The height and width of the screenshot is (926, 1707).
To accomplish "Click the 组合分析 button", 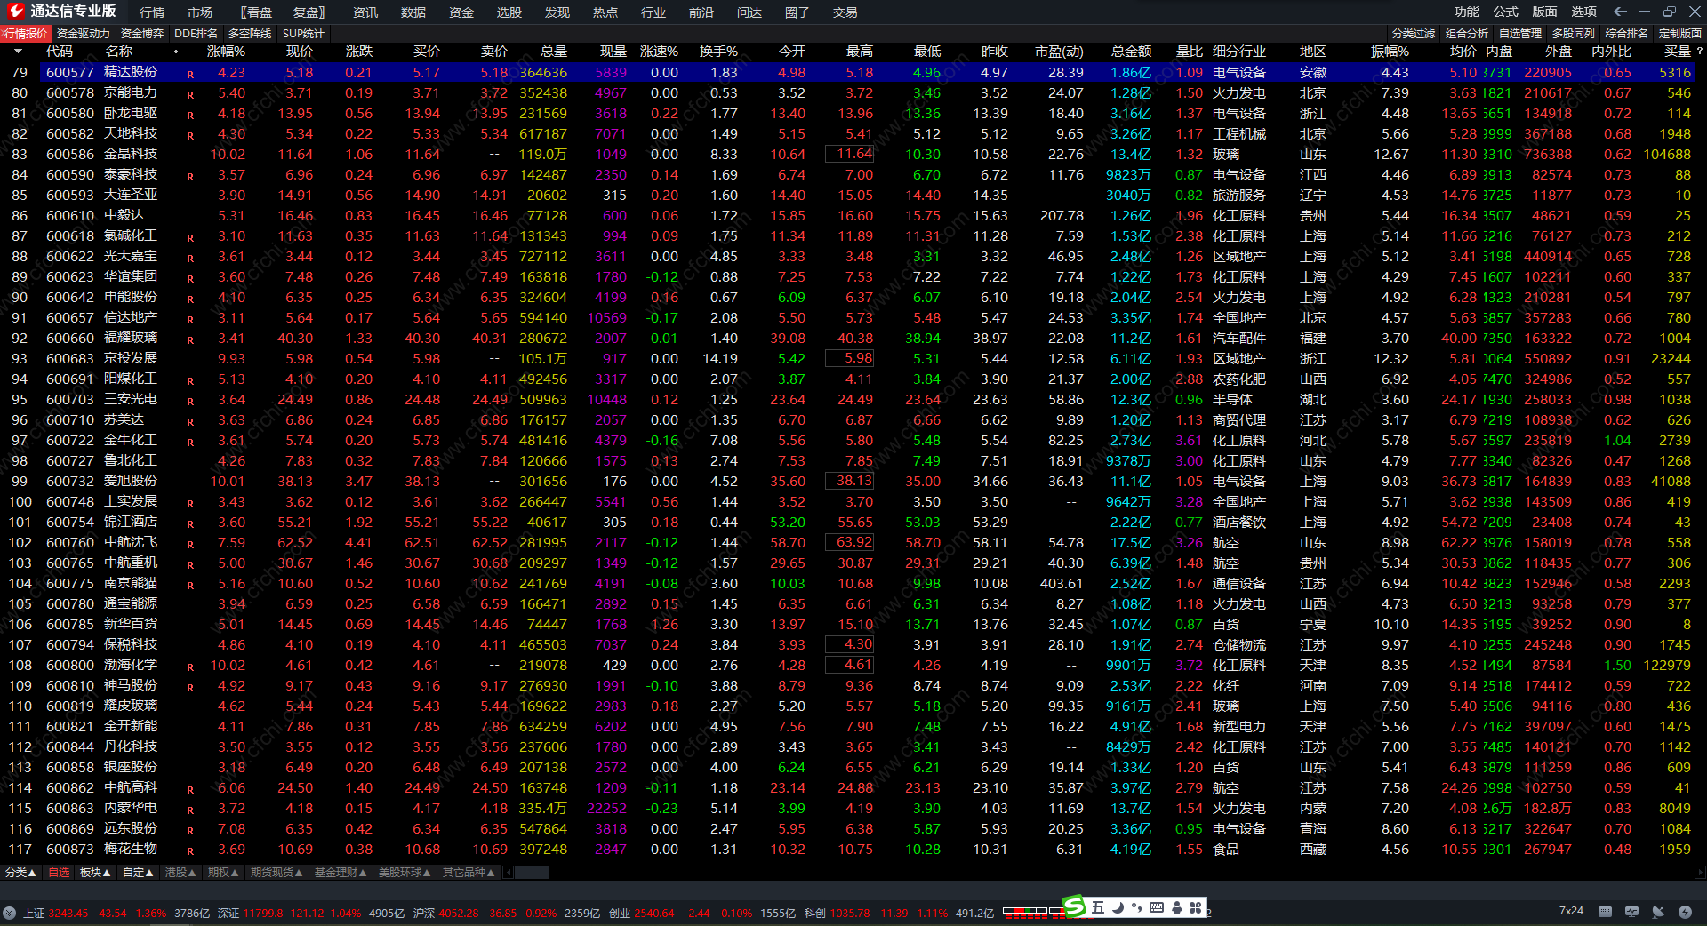I will coord(1467,34).
